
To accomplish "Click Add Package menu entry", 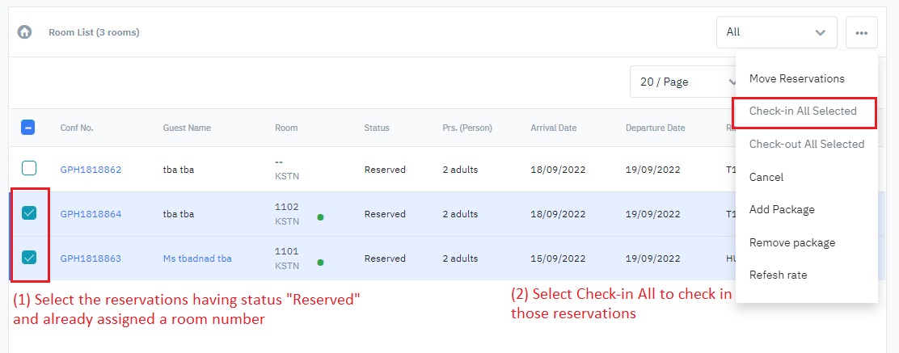I will click(782, 209).
